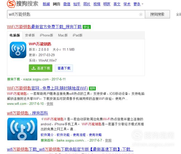
Task: Open the 英文 search category
Action: 117,4
